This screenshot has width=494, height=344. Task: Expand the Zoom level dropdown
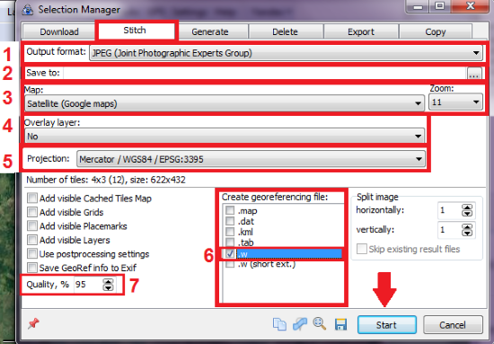[x=455, y=102]
